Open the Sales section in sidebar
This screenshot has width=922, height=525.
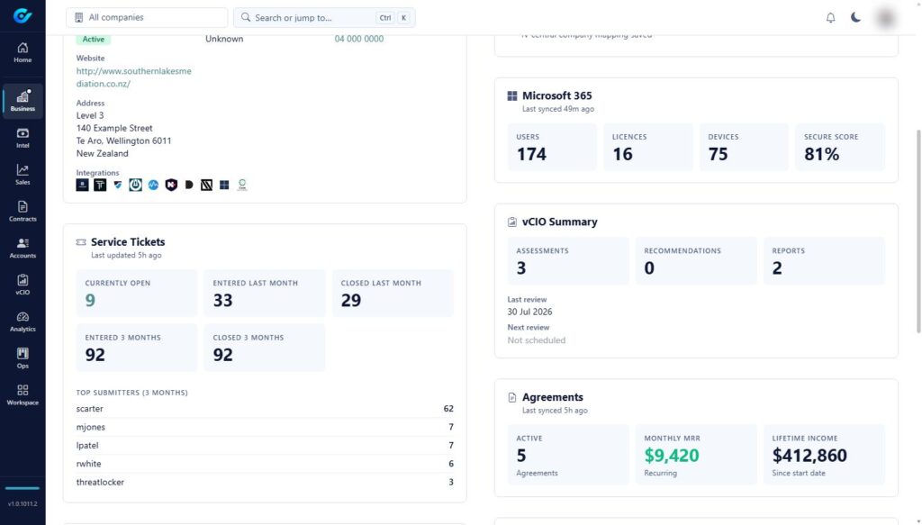(23, 175)
